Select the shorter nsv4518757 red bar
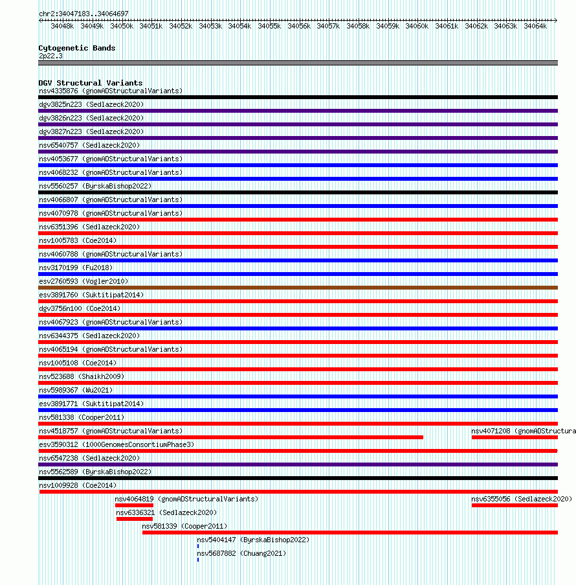Screen dimensions: 576x585 point(231,437)
